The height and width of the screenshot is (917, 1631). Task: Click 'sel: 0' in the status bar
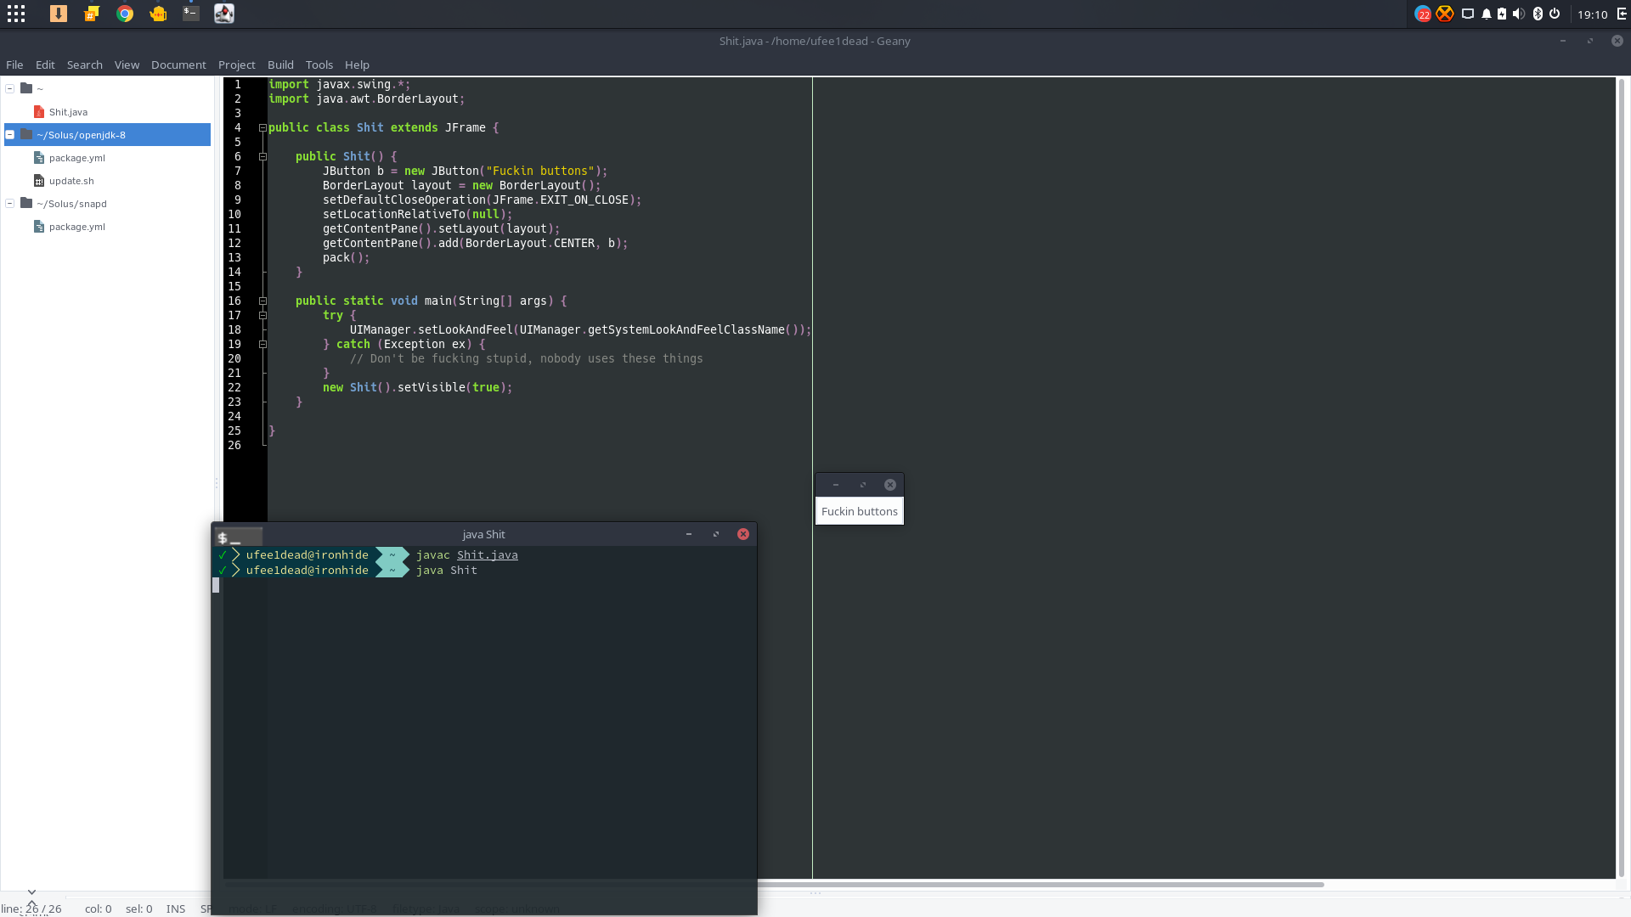pos(139,909)
